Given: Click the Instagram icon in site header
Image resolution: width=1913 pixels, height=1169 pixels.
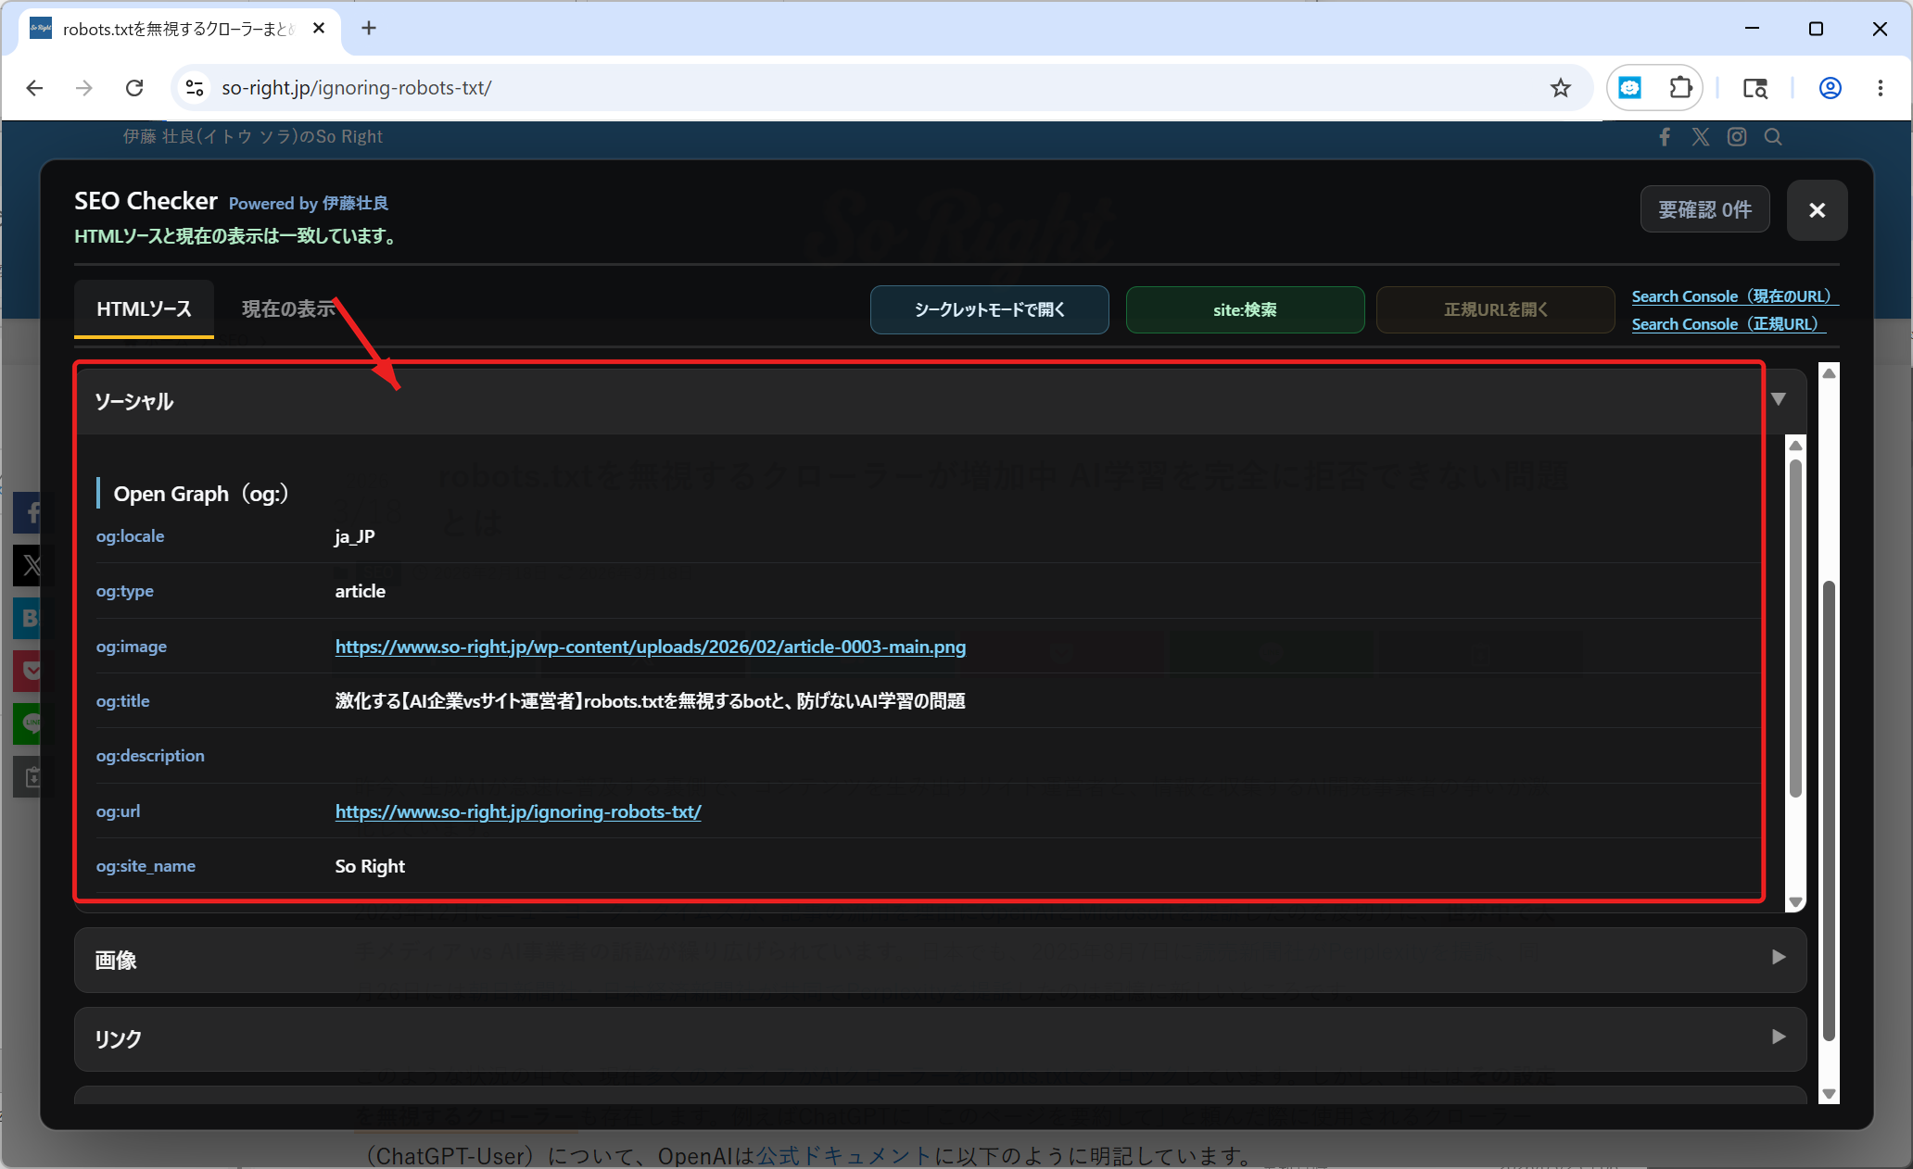Looking at the screenshot, I should [x=1737, y=137].
